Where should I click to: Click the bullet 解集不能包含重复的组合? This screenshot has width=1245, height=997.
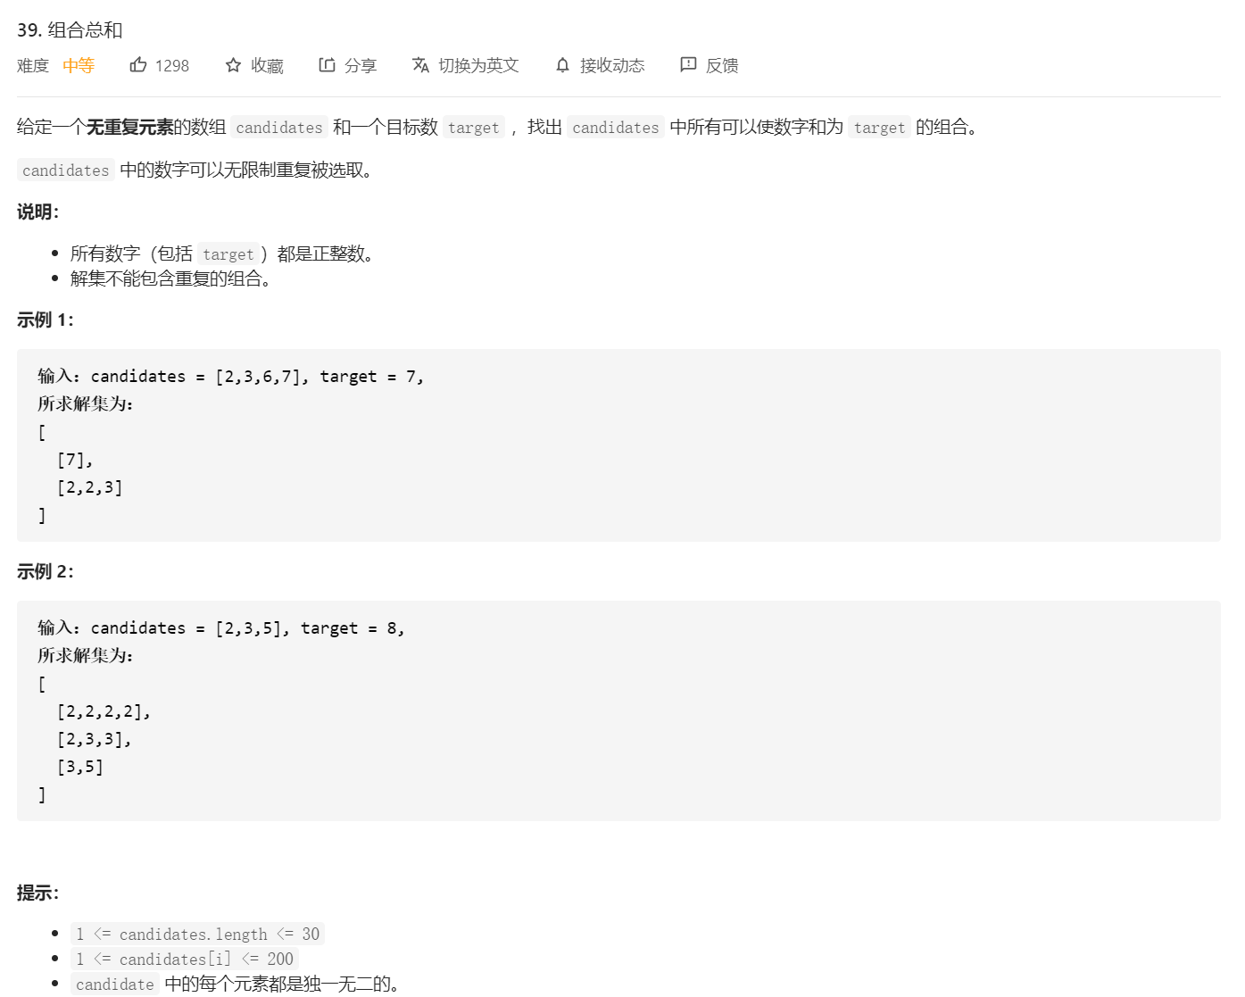[x=170, y=278]
